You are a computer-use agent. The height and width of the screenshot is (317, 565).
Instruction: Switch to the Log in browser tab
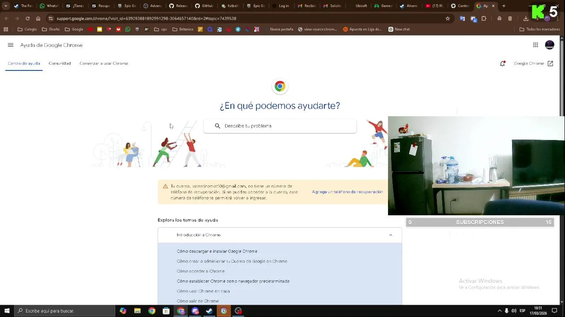(x=281, y=6)
